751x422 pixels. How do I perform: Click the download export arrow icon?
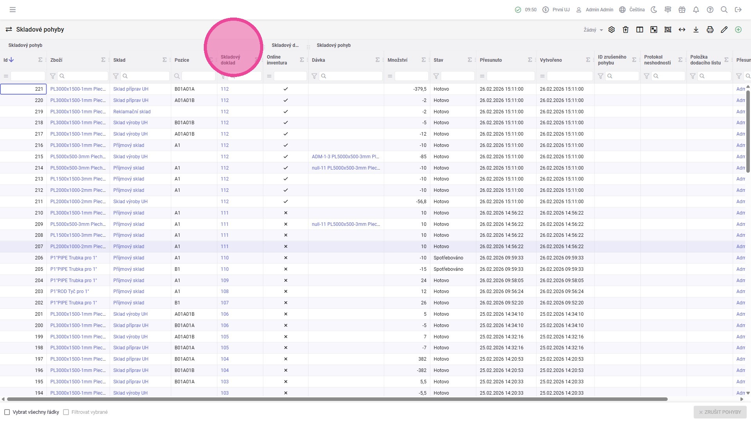696,30
